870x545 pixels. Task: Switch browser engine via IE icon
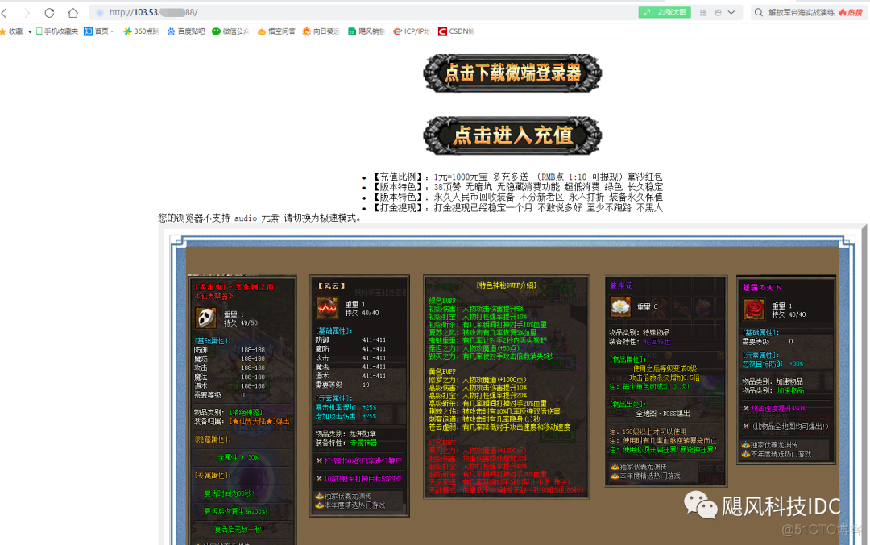pos(718,13)
